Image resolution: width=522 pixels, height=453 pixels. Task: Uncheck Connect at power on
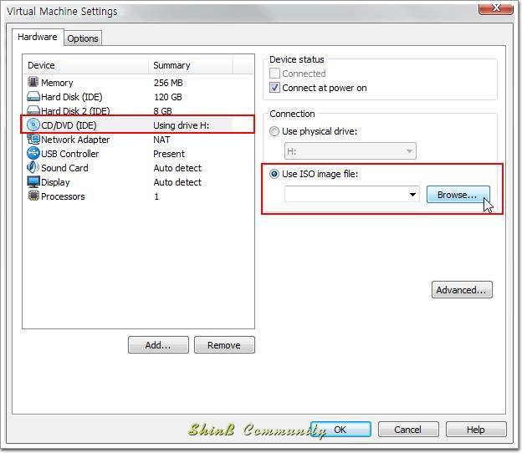pyautogui.click(x=274, y=88)
